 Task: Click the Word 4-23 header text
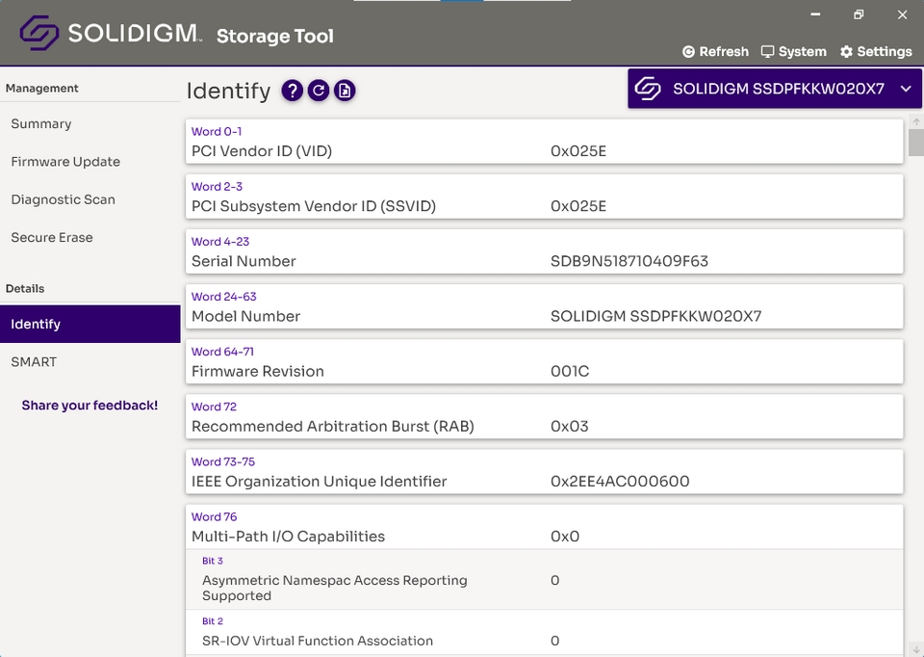(220, 241)
